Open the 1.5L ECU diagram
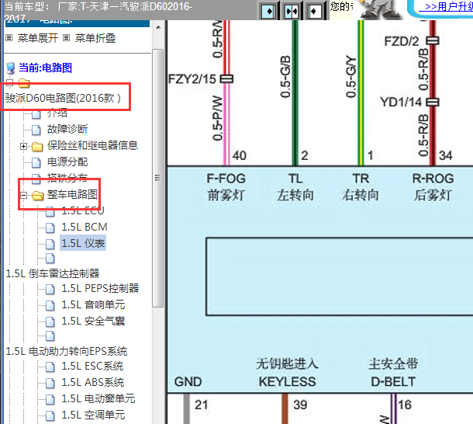 [x=83, y=210]
